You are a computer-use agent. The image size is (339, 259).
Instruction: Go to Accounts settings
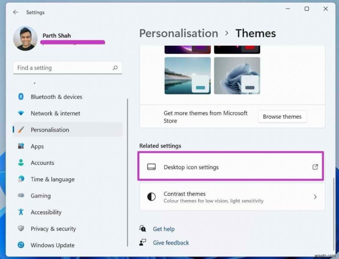pos(42,163)
